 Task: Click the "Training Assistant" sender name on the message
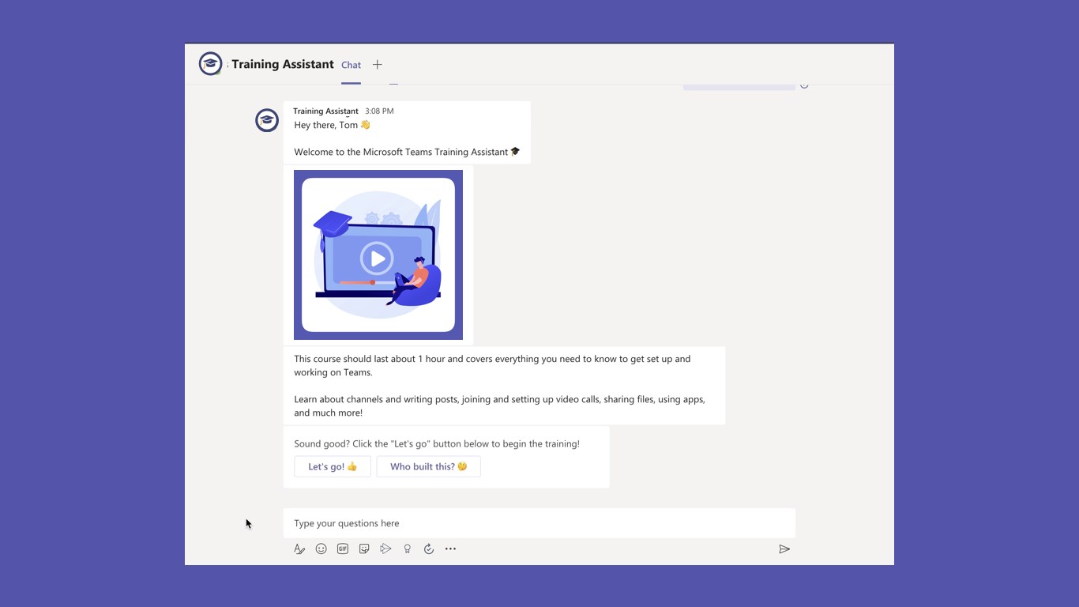[x=325, y=111]
